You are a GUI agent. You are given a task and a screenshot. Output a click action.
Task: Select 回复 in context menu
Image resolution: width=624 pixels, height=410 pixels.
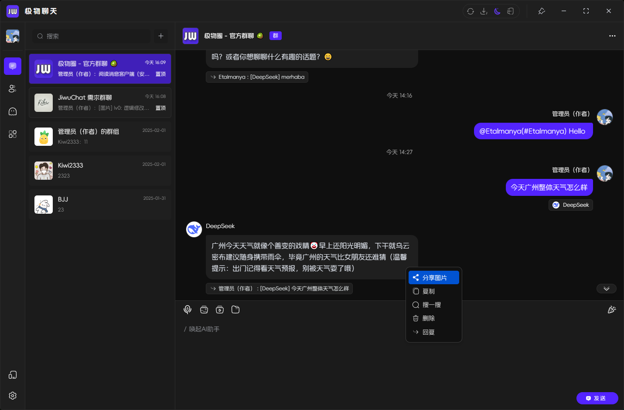point(434,332)
